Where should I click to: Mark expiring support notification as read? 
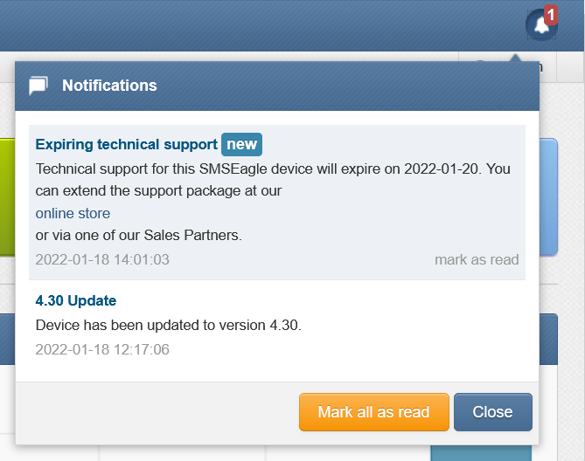pos(477,259)
